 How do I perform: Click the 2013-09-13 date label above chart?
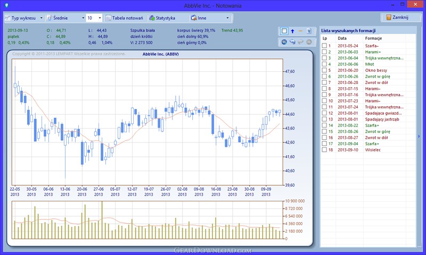click(18, 30)
